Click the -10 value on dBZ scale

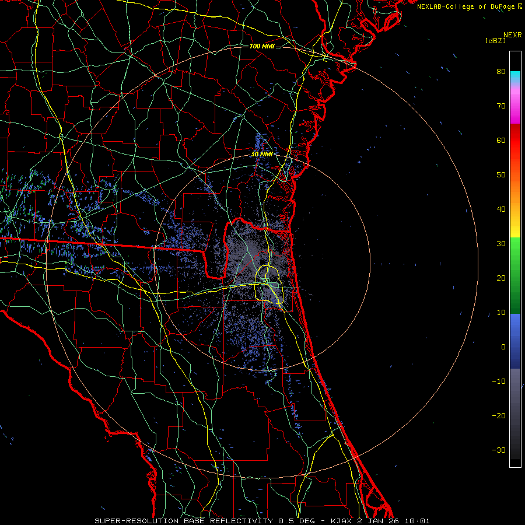(499, 381)
